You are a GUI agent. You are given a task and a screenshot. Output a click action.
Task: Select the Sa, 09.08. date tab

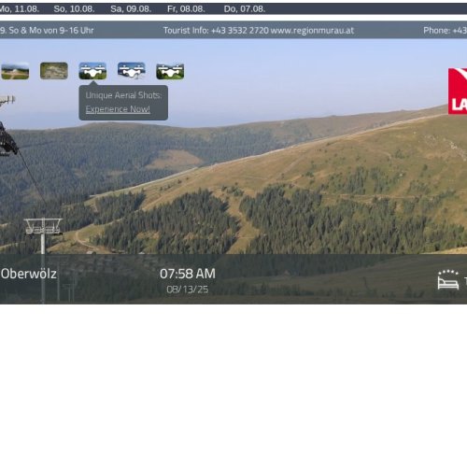point(131,9)
